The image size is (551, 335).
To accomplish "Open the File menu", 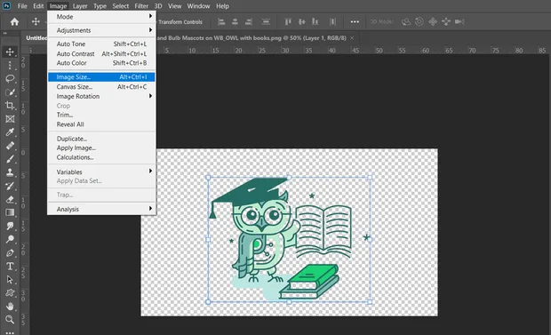I will click(22, 6).
